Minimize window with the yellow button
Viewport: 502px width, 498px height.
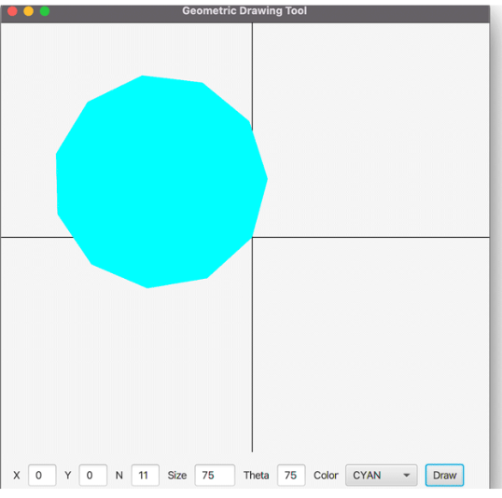click(x=29, y=11)
